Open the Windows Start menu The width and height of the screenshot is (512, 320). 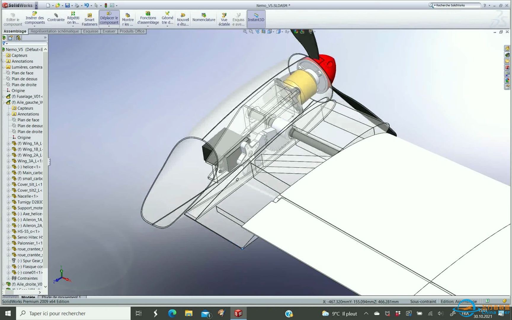[x=8, y=313]
